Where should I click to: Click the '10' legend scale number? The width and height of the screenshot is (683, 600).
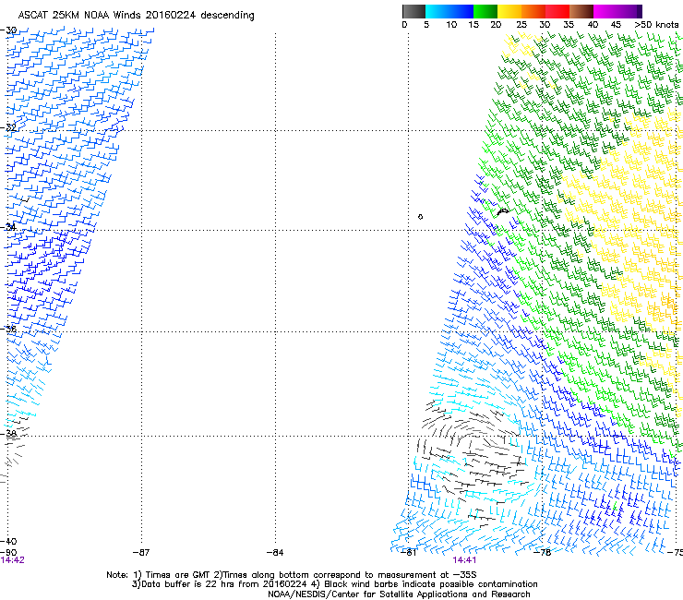451,25
